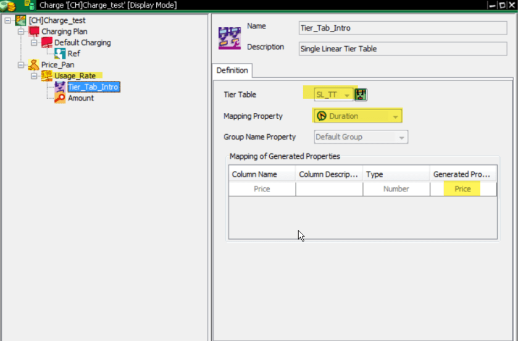Click the Number cell under Type

[x=396, y=189]
